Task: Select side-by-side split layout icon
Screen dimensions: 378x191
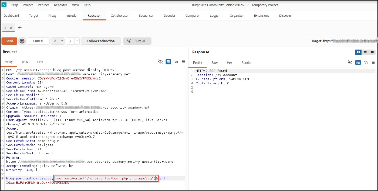Action: pyautogui.click(x=358, y=52)
